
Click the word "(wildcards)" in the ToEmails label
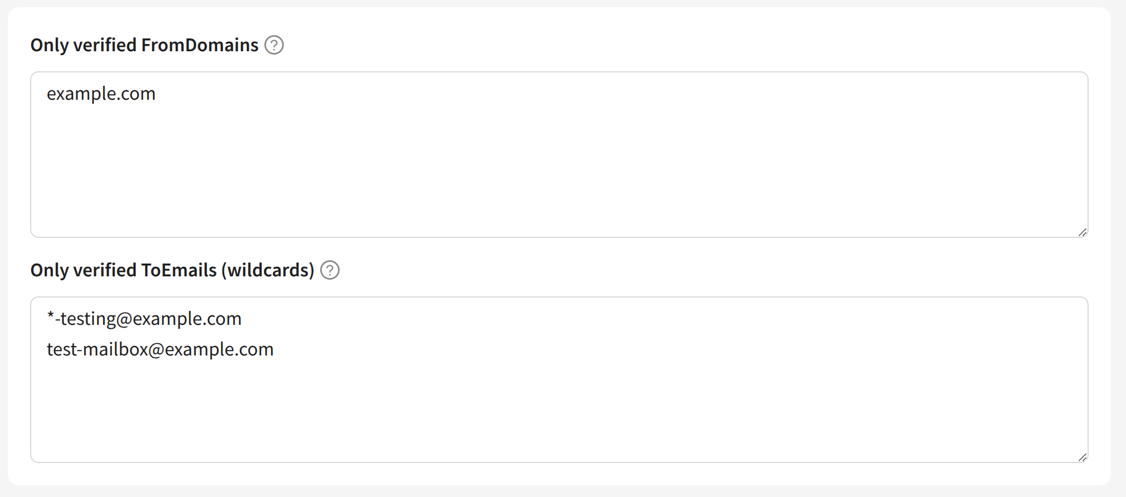point(268,270)
